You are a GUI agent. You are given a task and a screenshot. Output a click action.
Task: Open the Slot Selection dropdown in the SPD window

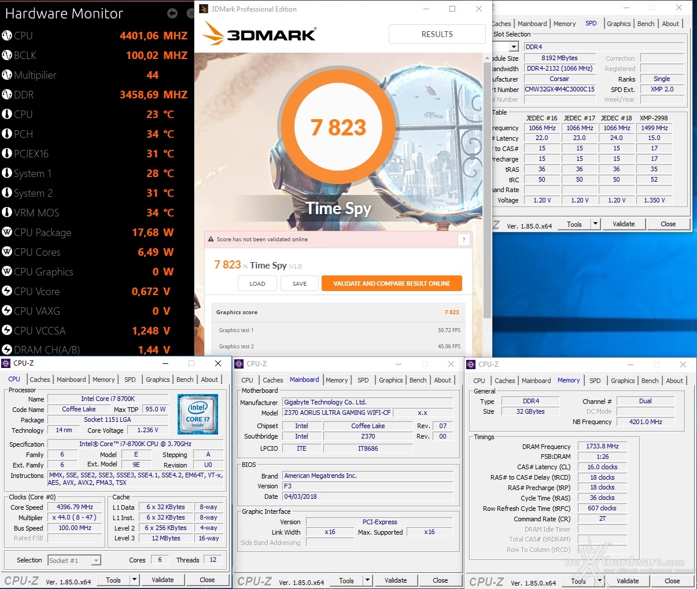click(x=514, y=47)
